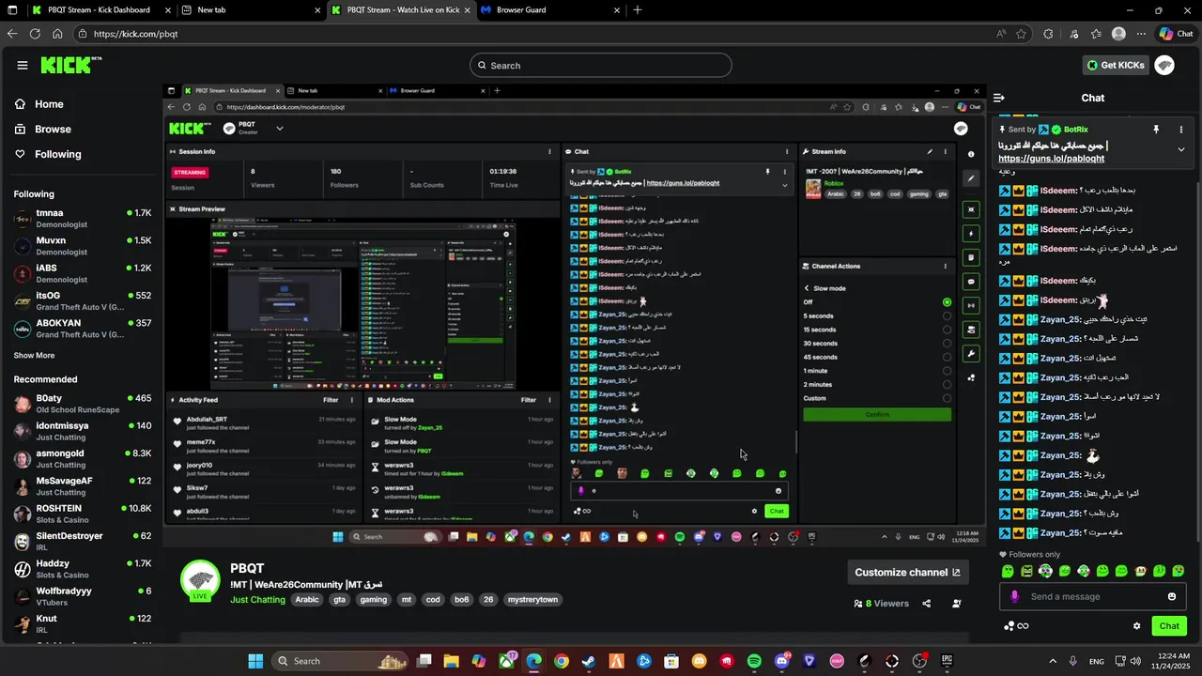Open the guns.lol/pabloqht link in pinned message
The image size is (1202, 676).
coord(1052,159)
